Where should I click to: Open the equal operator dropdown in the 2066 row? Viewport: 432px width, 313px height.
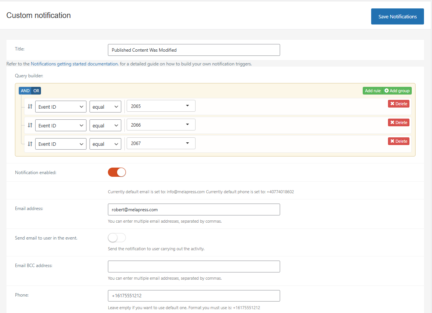click(x=105, y=126)
